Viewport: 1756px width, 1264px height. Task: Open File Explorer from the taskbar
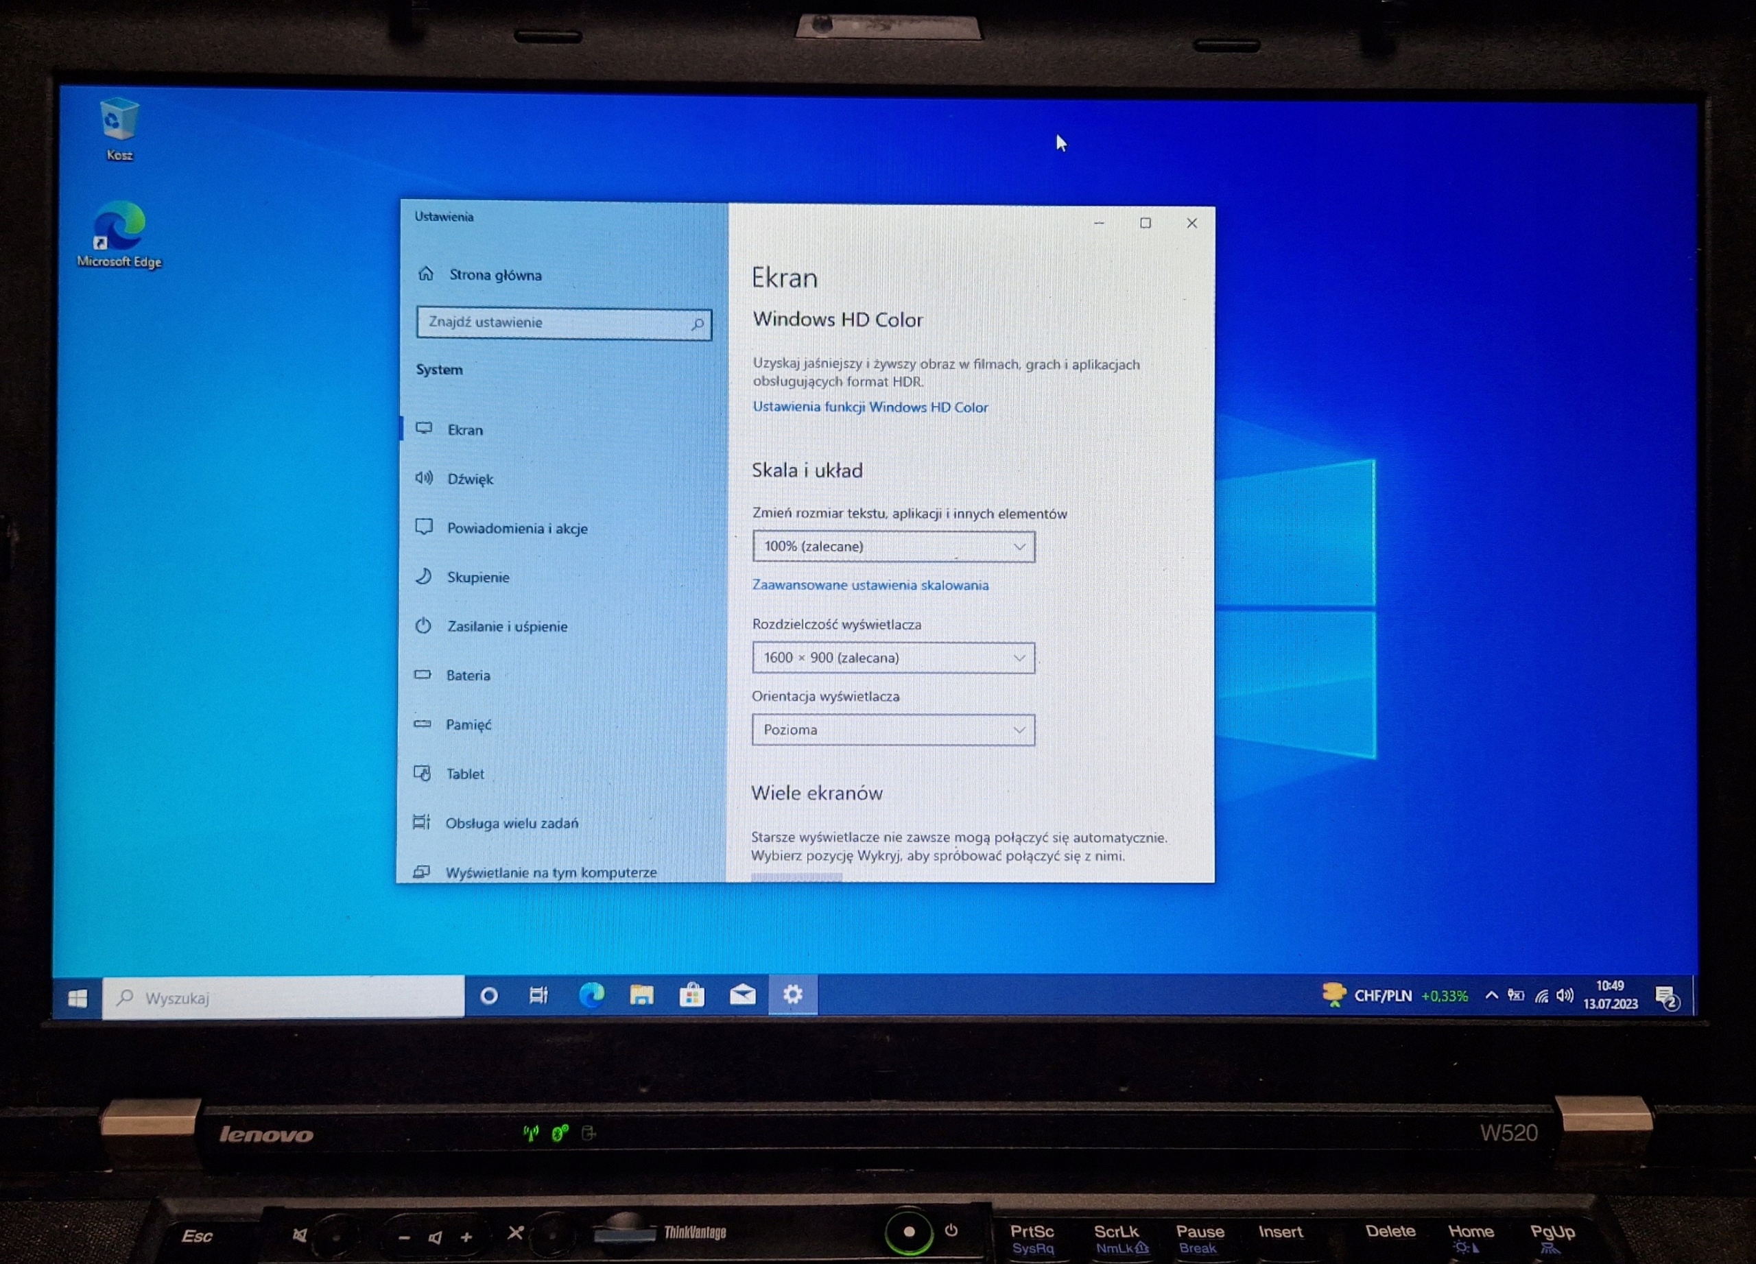[x=641, y=994]
